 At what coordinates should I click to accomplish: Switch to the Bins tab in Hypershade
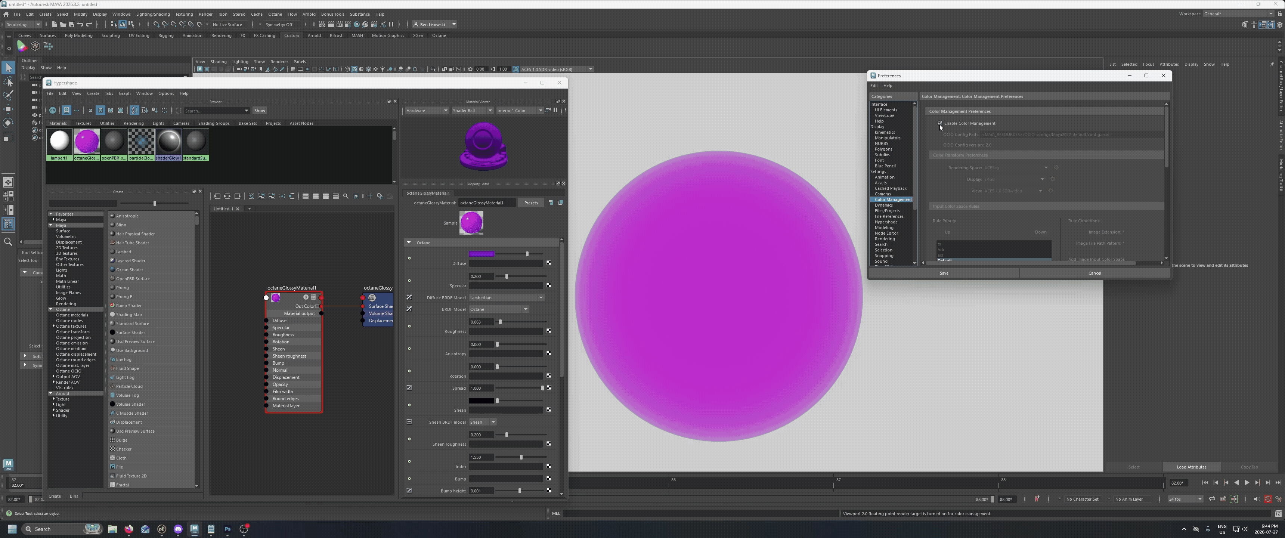pyautogui.click(x=74, y=496)
